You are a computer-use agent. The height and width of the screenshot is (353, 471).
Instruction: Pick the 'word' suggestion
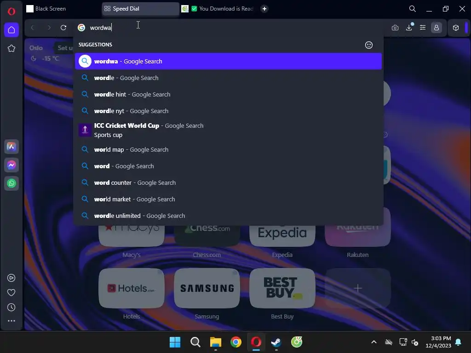pyautogui.click(x=228, y=166)
